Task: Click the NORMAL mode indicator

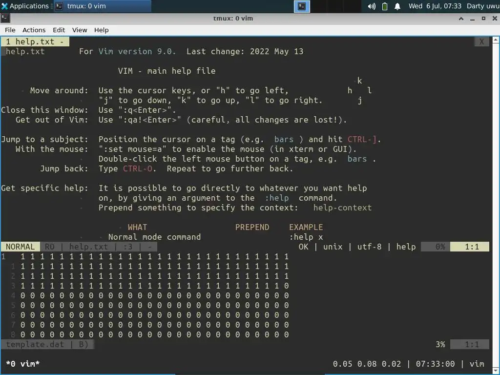Action: pos(20,247)
